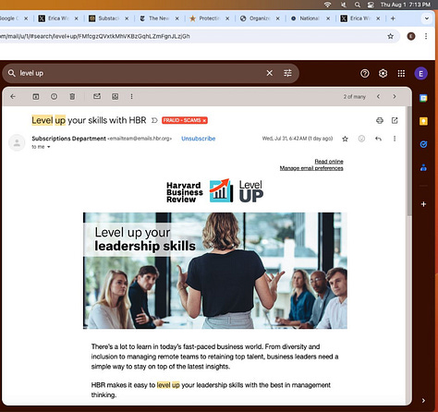
Task: Open Chrome profile avatar in toolbar
Action: click(411, 36)
